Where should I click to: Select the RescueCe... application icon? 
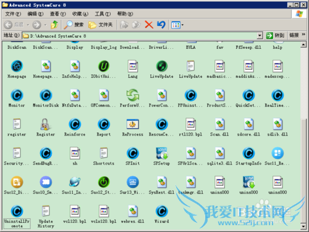pyautogui.click(x=162, y=124)
